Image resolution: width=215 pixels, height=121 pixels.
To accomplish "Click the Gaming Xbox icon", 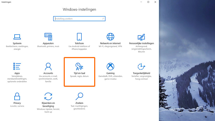I will [x=110, y=67].
